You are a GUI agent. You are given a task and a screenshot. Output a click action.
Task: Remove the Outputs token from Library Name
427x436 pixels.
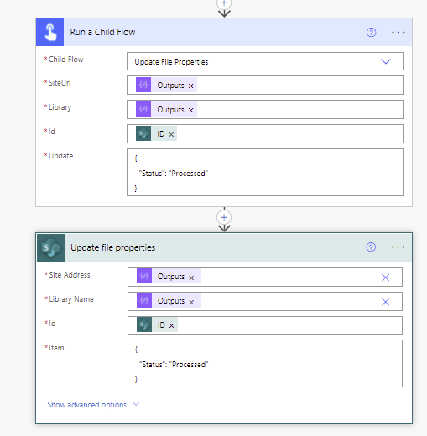191,302
